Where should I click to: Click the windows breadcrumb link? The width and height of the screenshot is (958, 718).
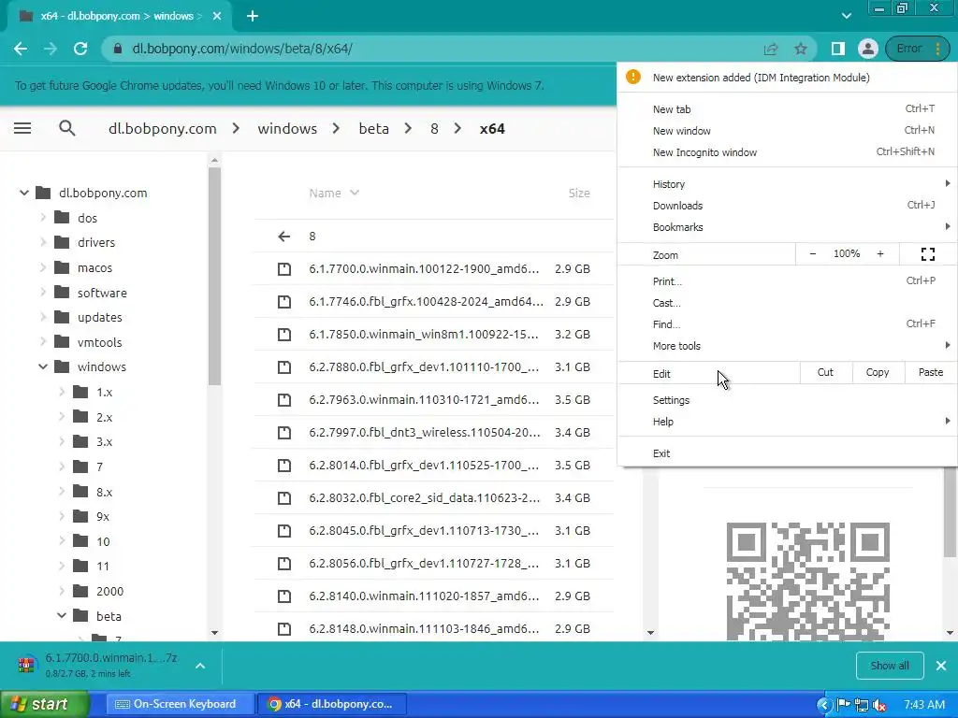pyautogui.click(x=287, y=129)
